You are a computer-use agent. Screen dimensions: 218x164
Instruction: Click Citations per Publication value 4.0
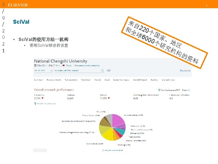pos(171,98)
